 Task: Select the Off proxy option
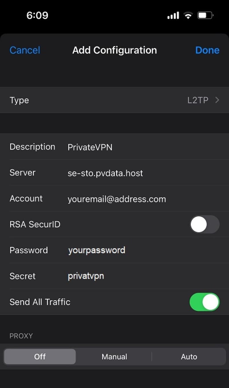coord(40,357)
